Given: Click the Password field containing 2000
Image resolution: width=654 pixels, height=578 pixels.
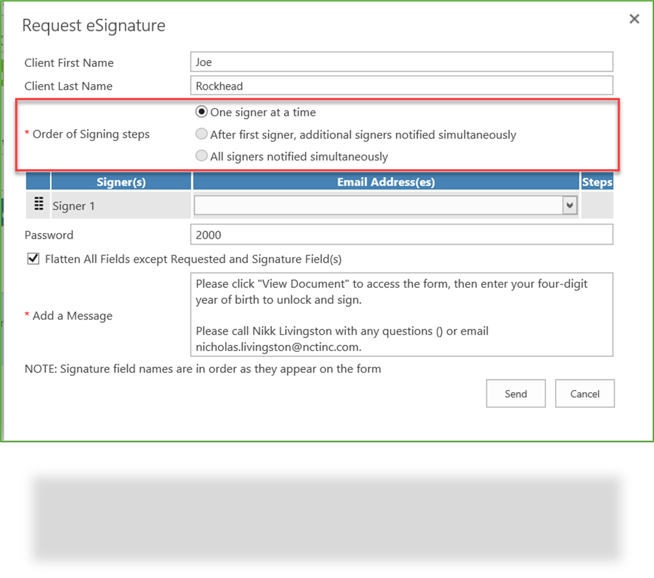Looking at the screenshot, I should point(401,234).
